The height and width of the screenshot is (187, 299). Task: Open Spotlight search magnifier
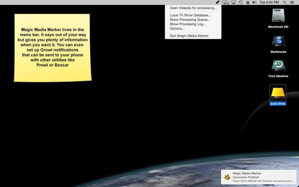click(284, 2)
